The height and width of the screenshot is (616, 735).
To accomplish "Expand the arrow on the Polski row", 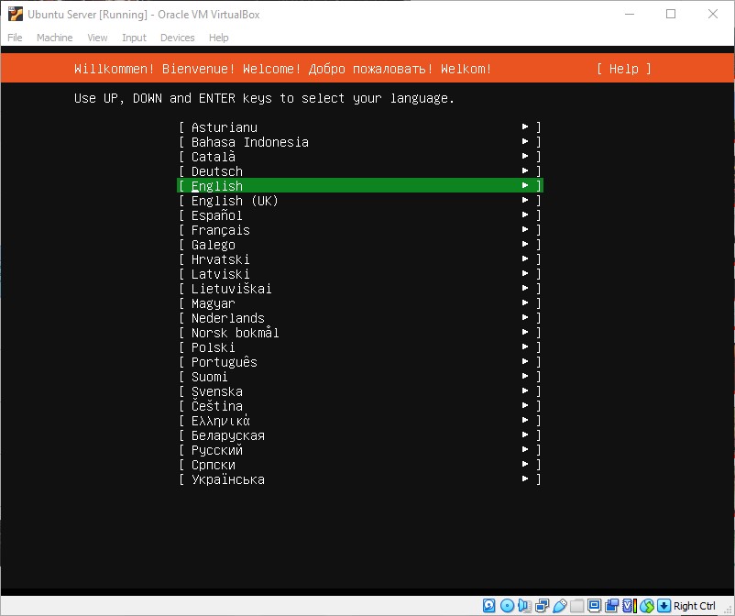I will point(525,346).
